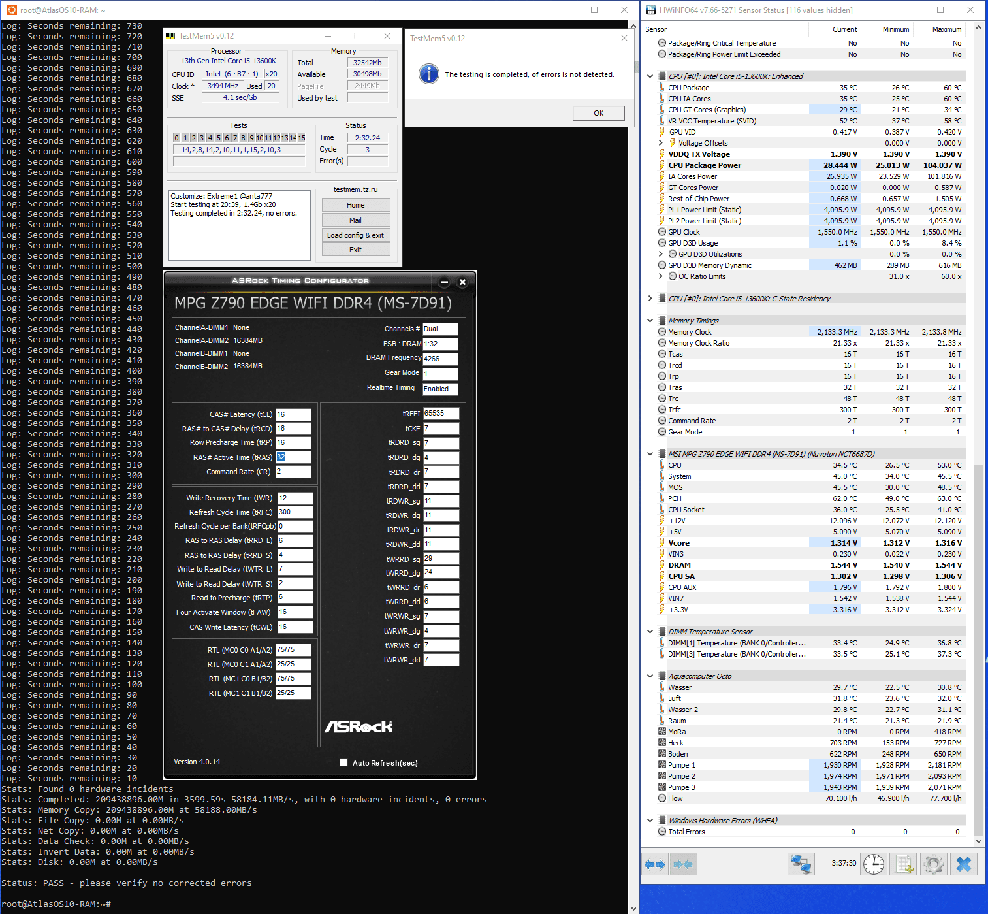This screenshot has height=914, width=988.
Task: Select the Command Rate sensor row
Action: [x=812, y=421]
